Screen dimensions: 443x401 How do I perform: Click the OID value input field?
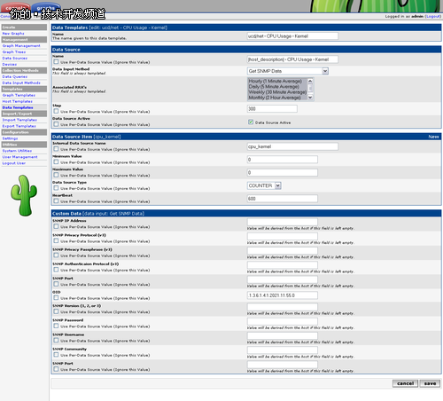(x=283, y=295)
